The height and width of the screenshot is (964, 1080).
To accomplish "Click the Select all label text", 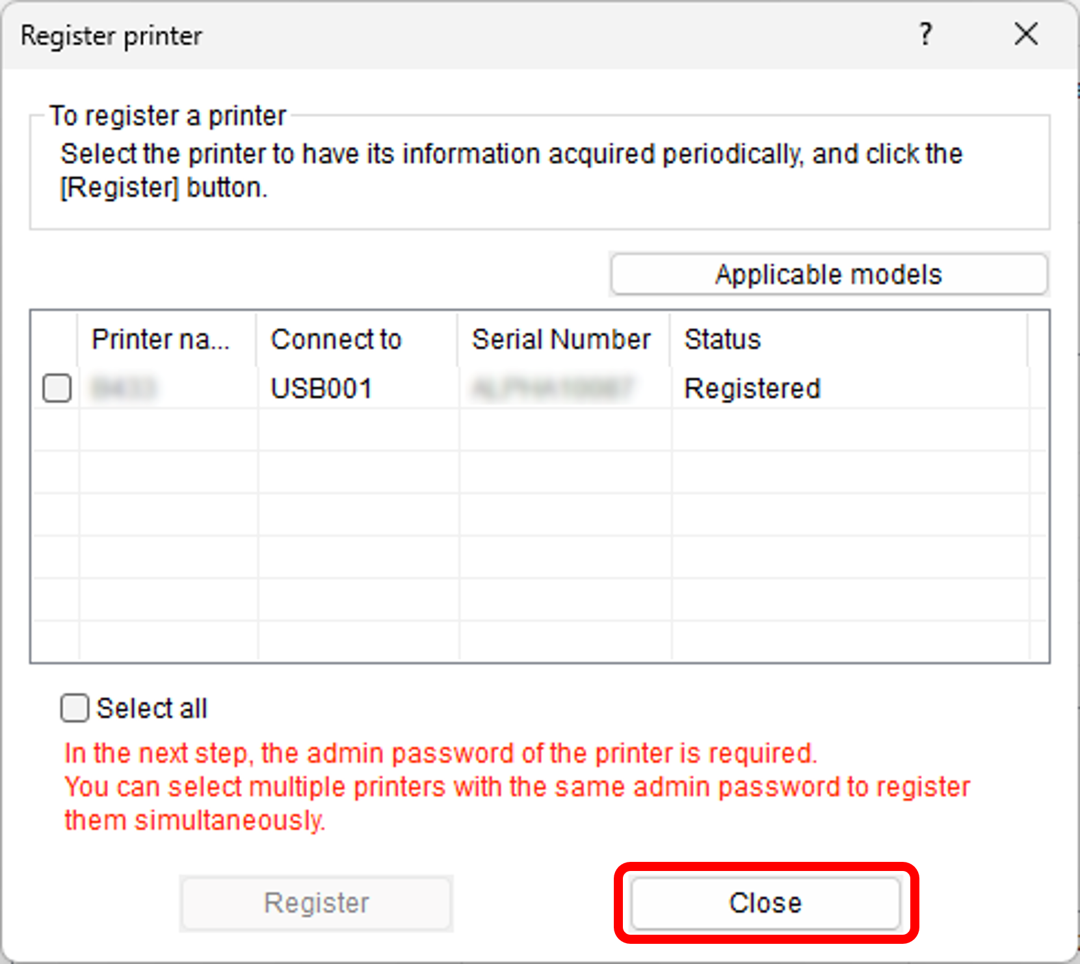I will pyautogui.click(x=151, y=708).
